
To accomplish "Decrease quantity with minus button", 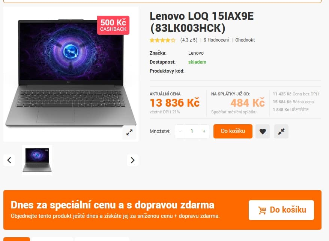I will (x=180, y=131).
